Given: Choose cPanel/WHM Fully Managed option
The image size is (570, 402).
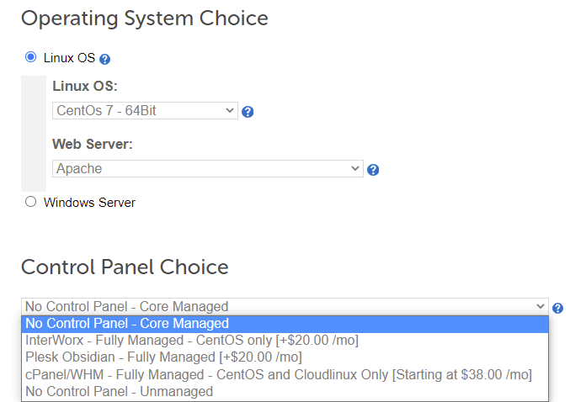Looking at the screenshot, I should point(278,374).
